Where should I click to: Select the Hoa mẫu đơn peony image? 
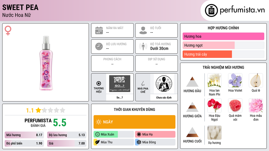point(256,105)
